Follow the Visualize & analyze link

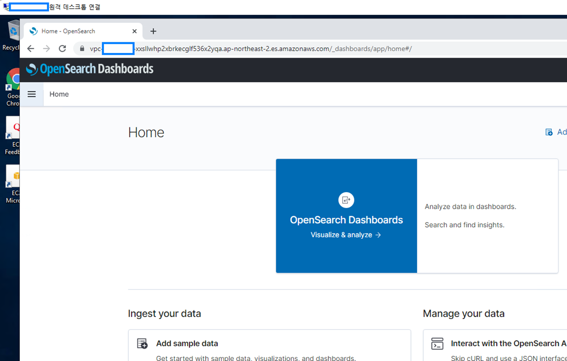click(x=346, y=235)
